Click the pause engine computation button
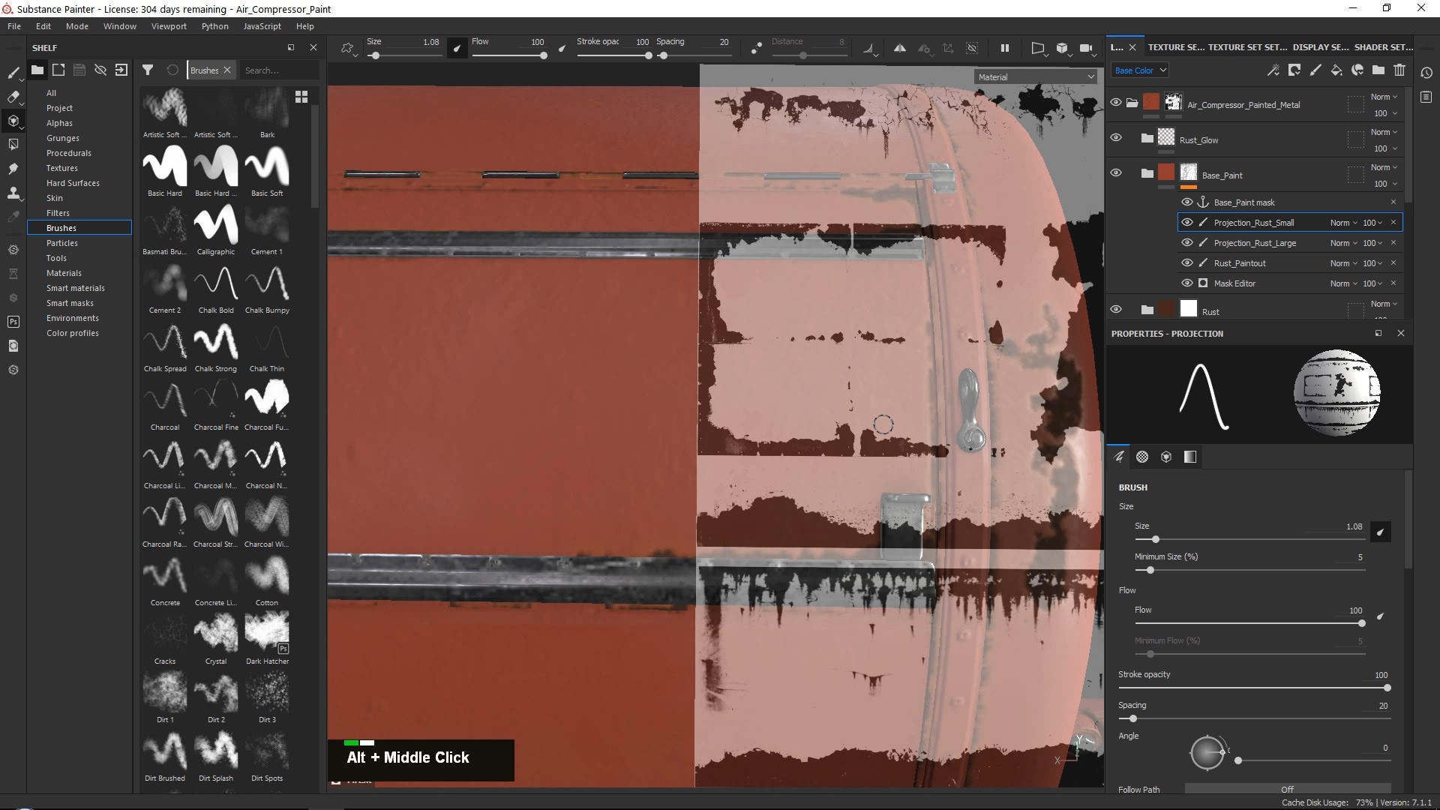 point(1004,48)
